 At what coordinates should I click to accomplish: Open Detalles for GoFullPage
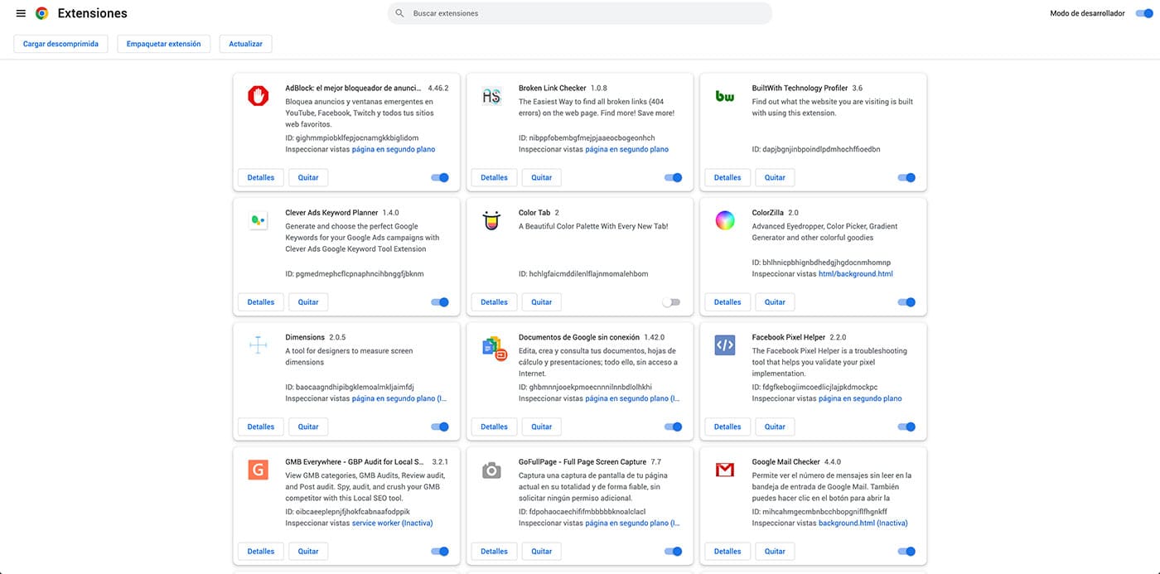[495, 551]
